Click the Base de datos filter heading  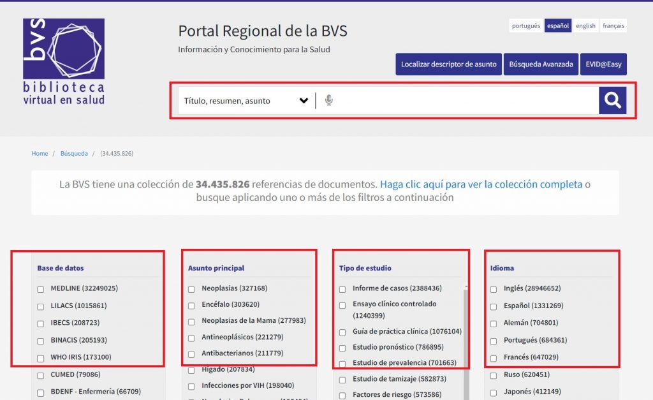point(61,268)
